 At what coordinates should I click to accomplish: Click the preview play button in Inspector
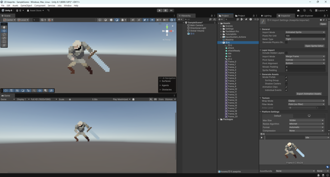(262, 137)
